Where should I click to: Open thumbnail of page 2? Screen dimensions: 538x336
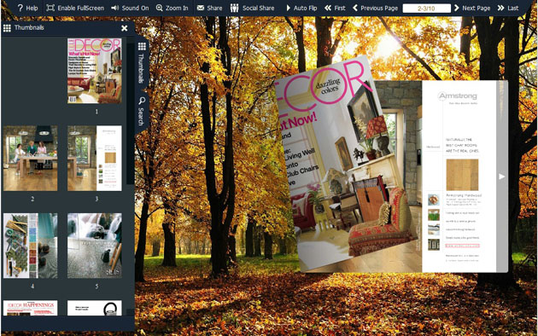tap(31, 158)
